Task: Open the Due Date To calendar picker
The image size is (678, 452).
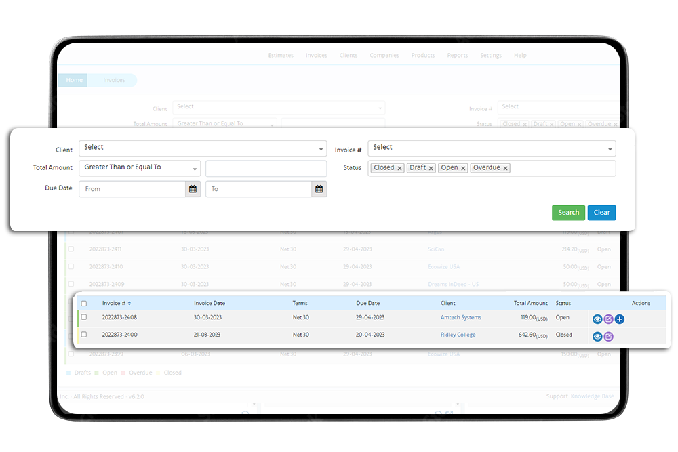Action: click(x=319, y=189)
